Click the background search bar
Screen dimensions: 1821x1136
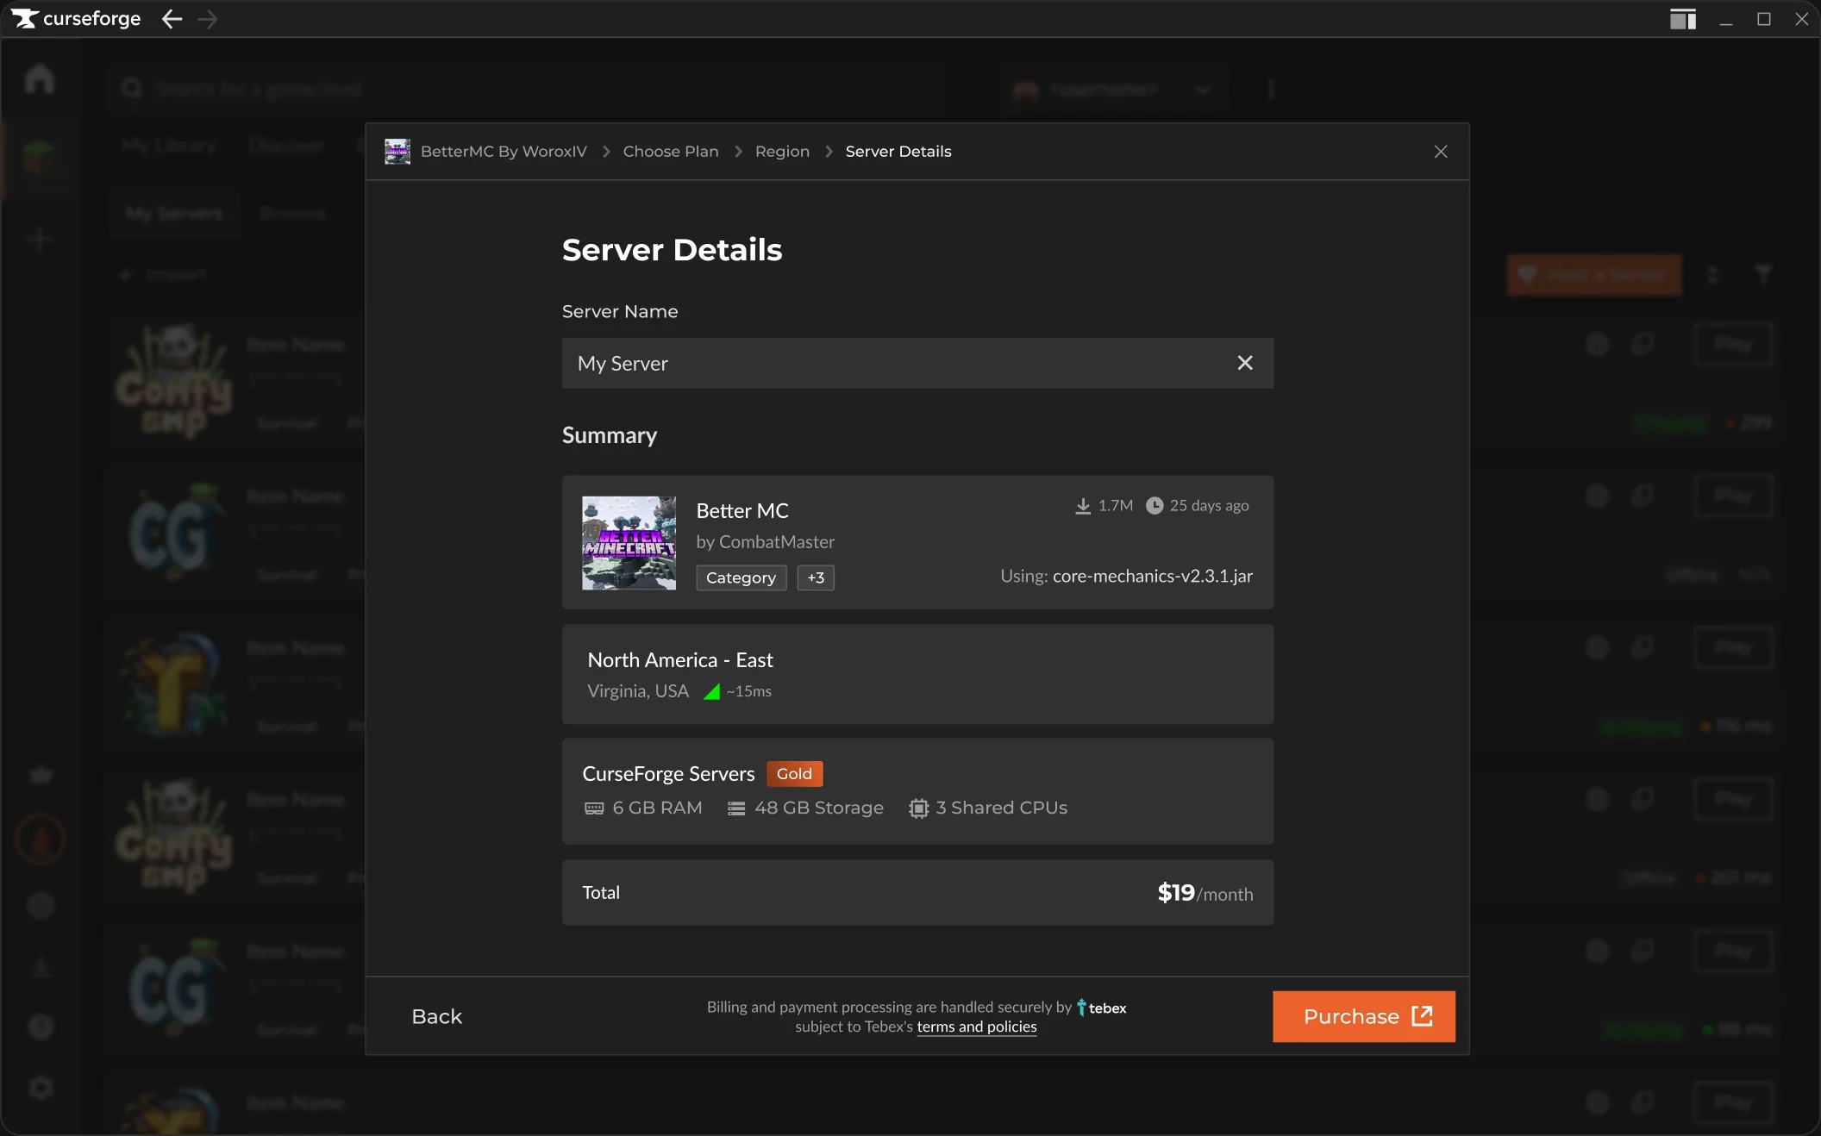(528, 88)
